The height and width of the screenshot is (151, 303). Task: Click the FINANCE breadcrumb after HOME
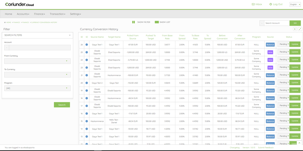point(16,22)
